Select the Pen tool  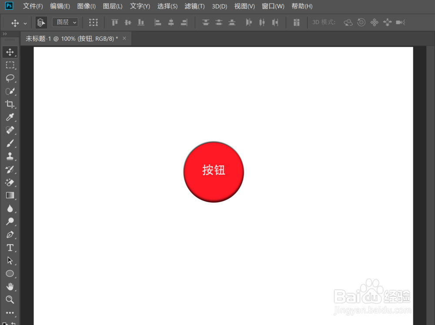click(10, 235)
